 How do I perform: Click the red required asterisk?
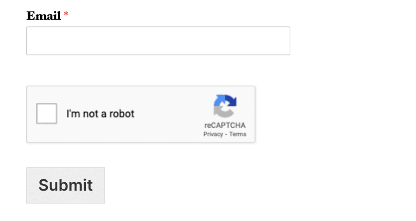tap(66, 15)
